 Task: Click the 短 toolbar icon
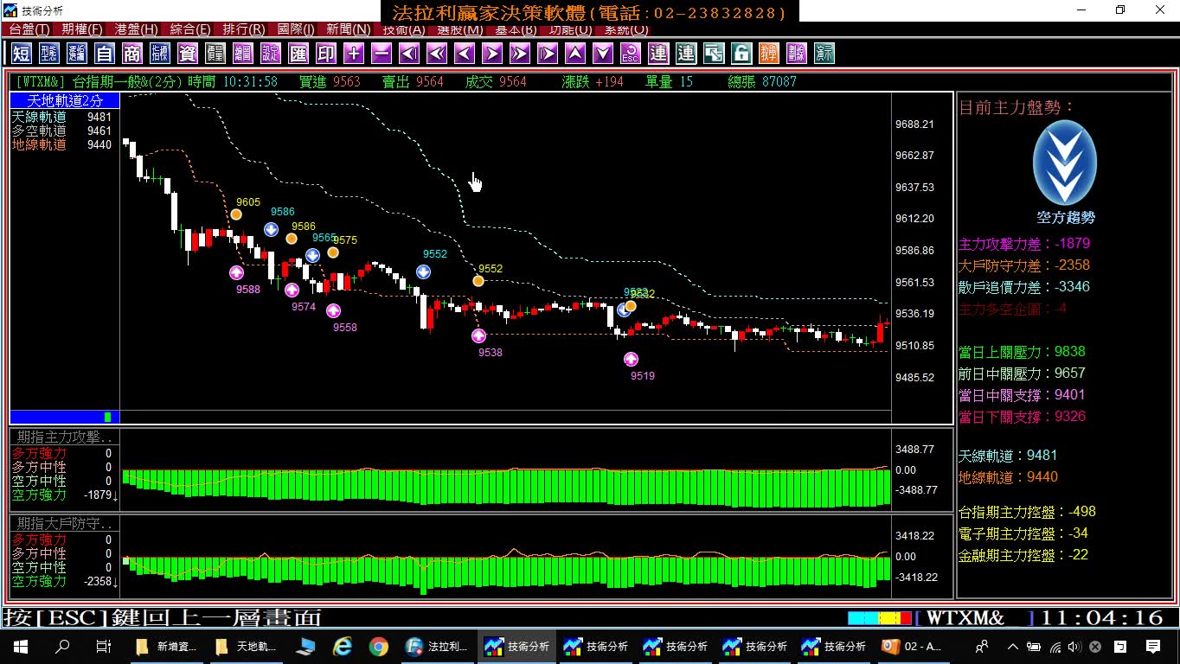(22, 54)
